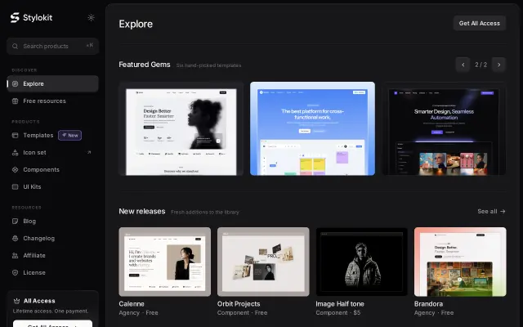
Task: Click Get All Access button in header
Action: [480, 24]
